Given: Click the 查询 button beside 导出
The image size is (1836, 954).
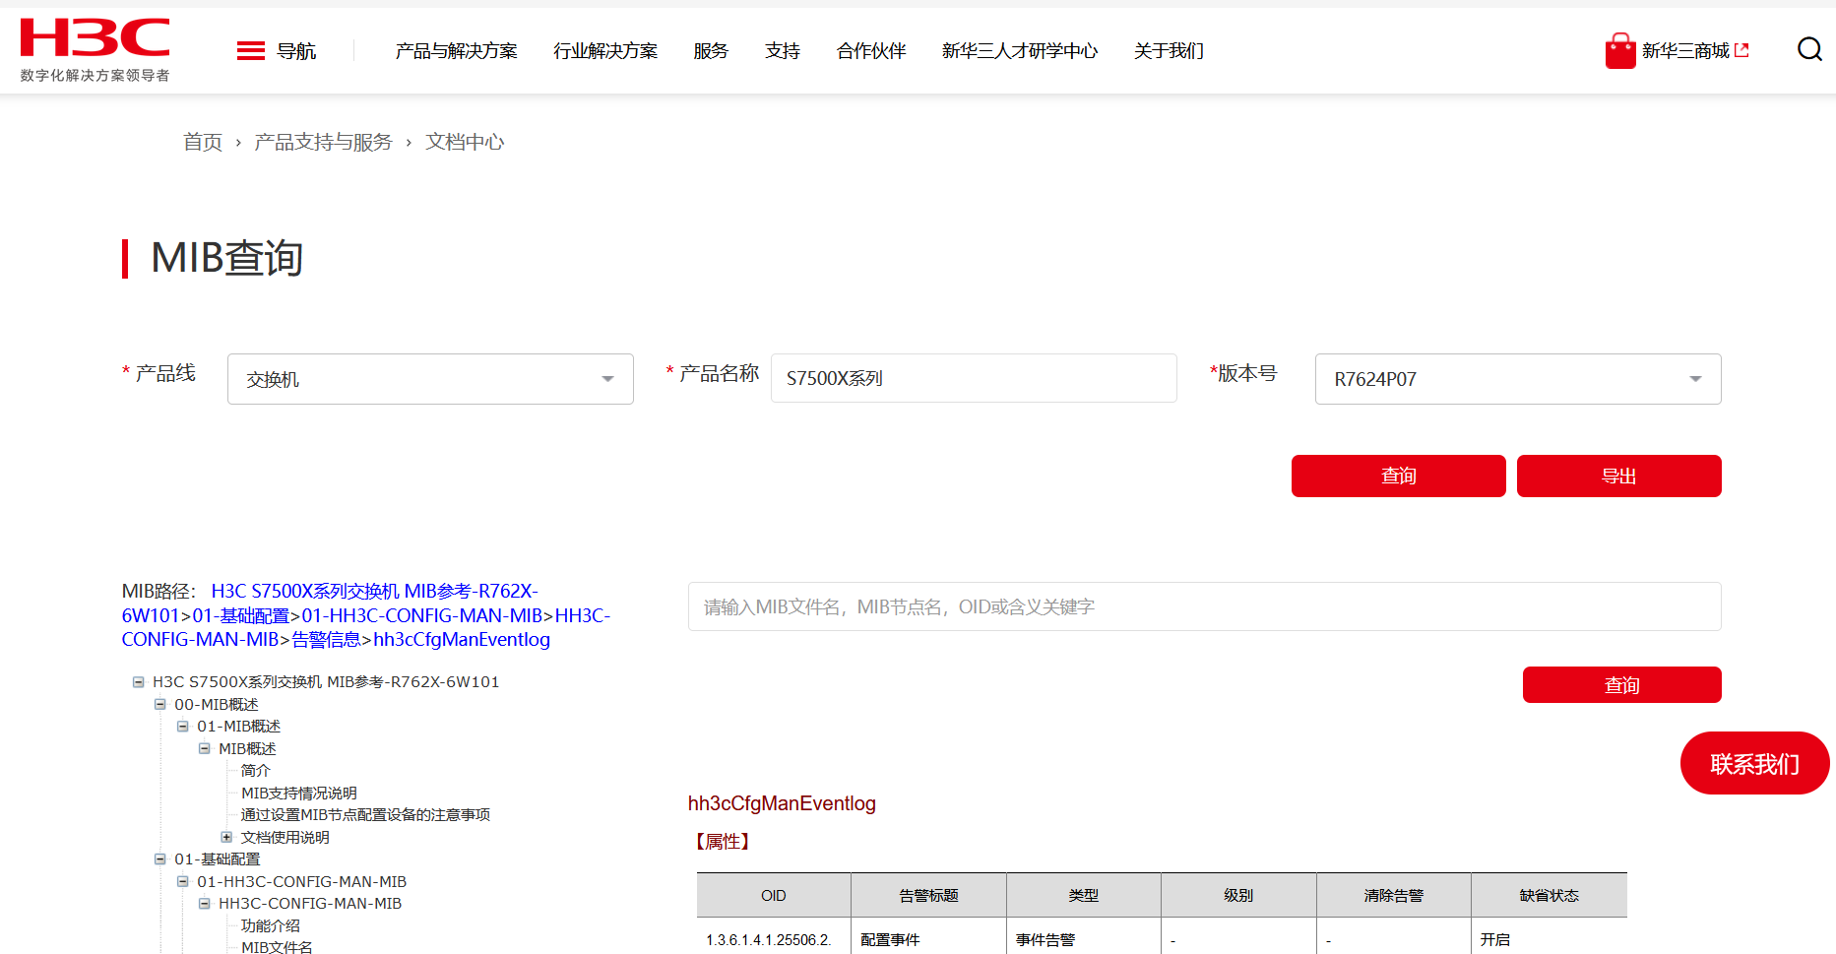Looking at the screenshot, I should click(x=1398, y=476).
